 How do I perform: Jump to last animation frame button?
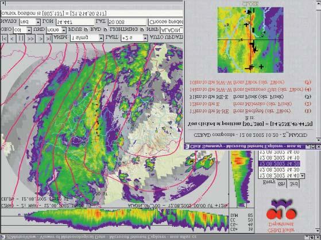[48, 38]
